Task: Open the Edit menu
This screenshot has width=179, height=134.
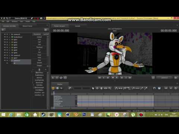Action: click(8, 22)
